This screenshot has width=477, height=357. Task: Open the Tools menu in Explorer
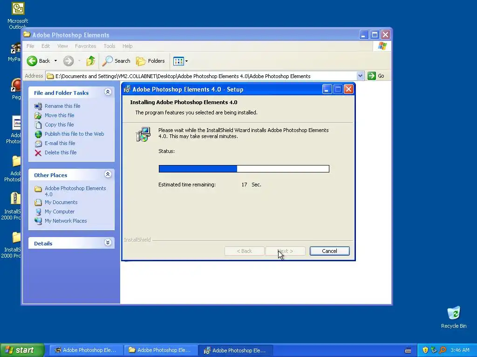[x=109, y=46]
